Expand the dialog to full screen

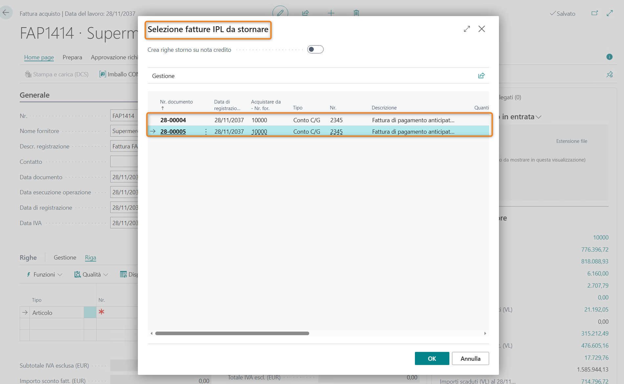[x=467, y=29]
